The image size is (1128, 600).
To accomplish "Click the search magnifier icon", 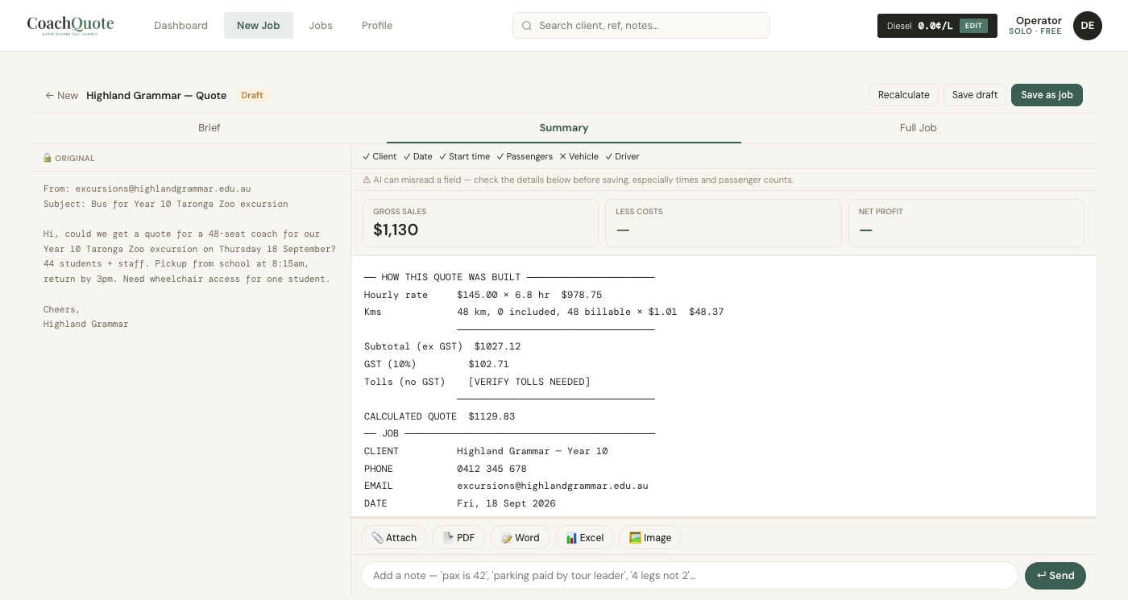I will point(527,26).
